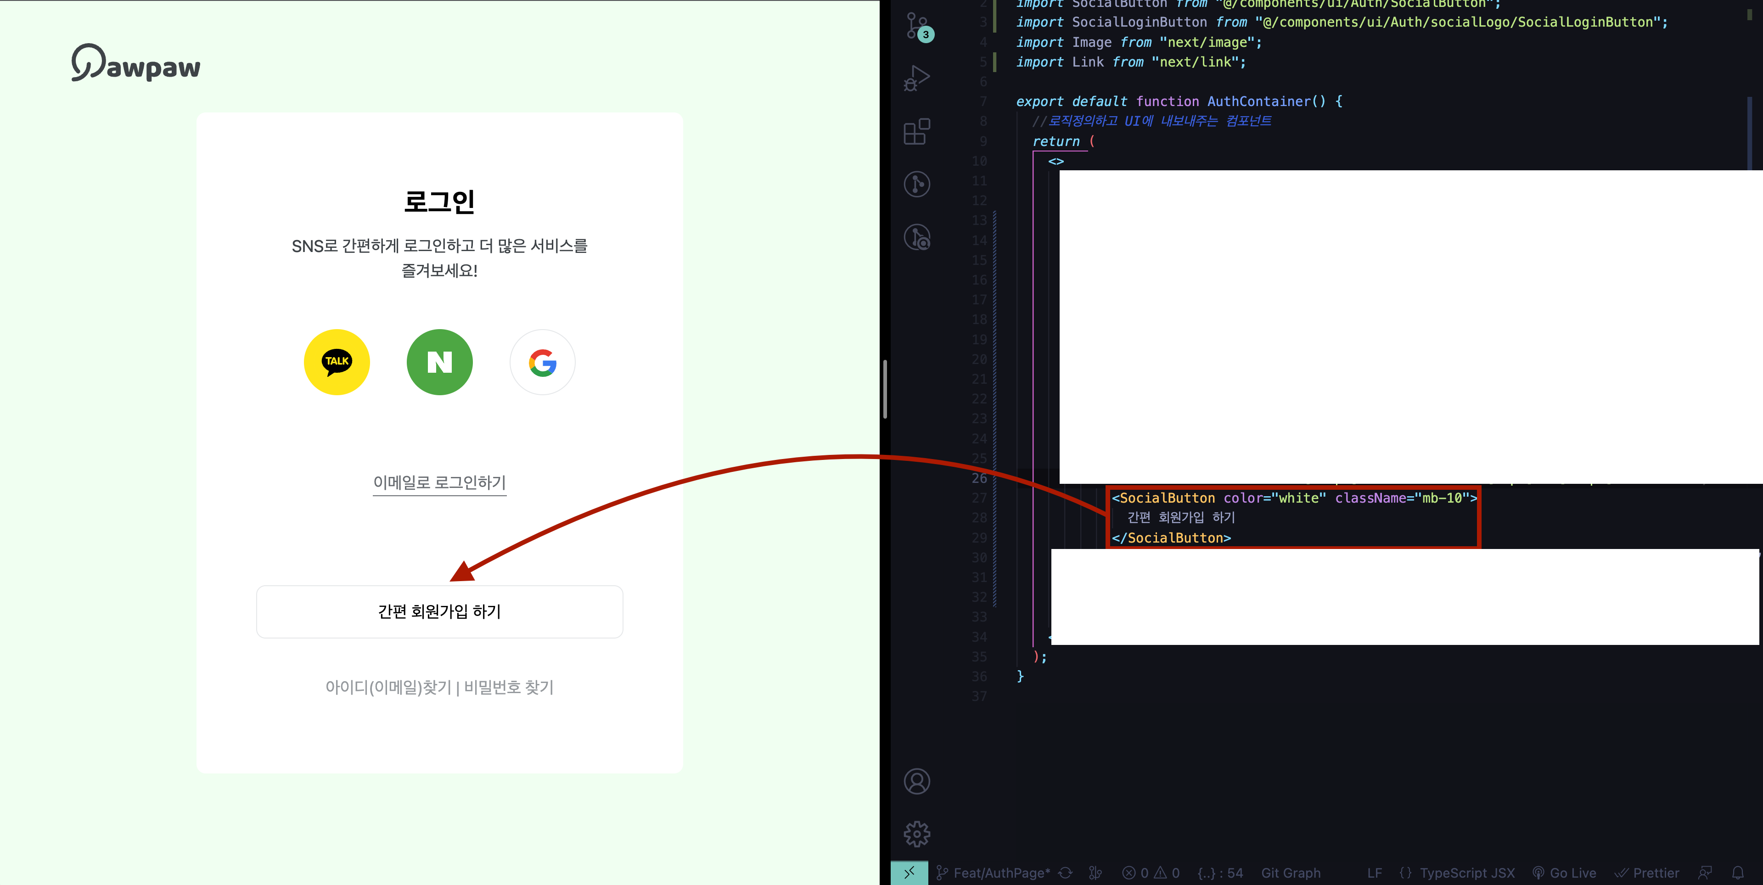Select the LF end-of-line sequence option
Viewport: 1763px width, 885px height.
(x=1374, y=873)
